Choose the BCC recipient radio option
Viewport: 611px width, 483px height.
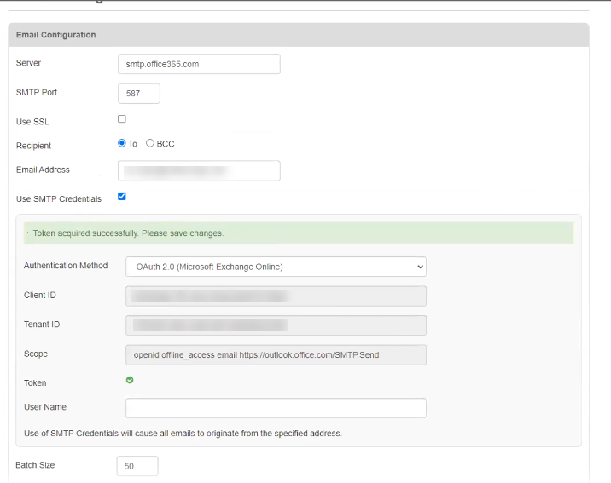pos(150,143)
